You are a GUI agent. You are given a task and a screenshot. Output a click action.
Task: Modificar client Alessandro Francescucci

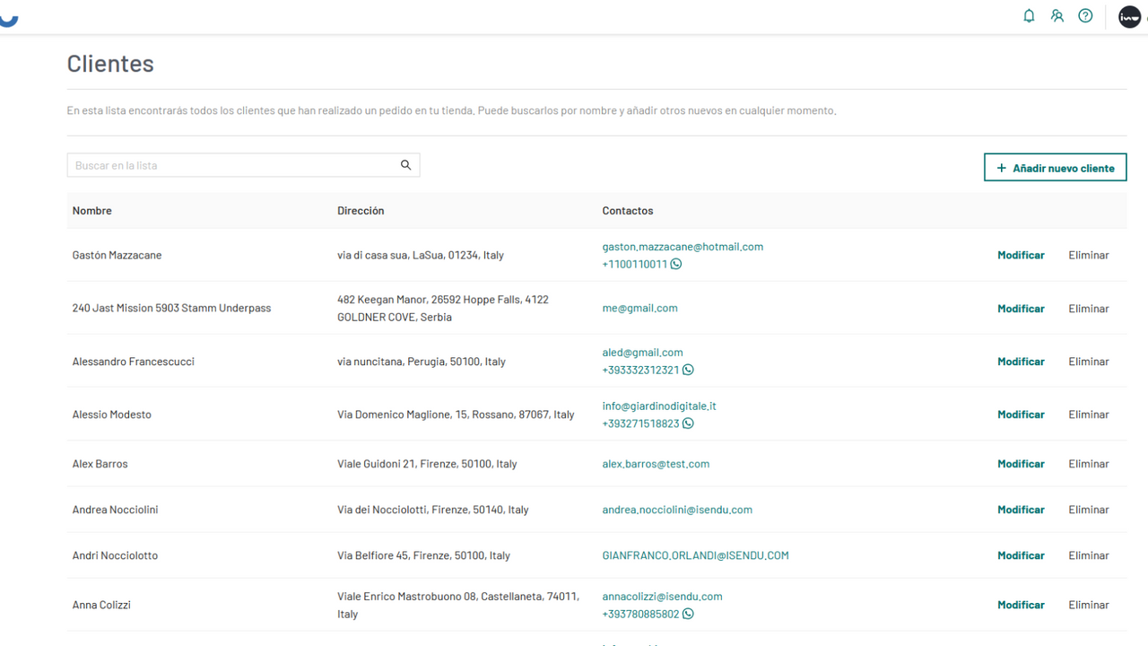point(1021,362)
